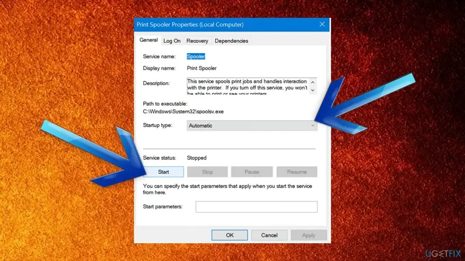This screenshot has width=465, height=261.
Task: Click the greyed-out Apply button
Action: click(309, 235)
